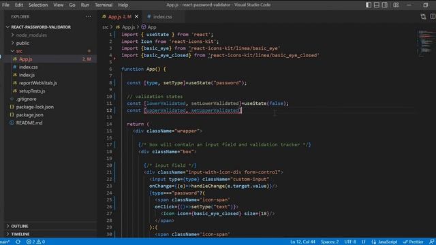
Task: Click '// validation states' comment text
Action: (x=155, y=97)
